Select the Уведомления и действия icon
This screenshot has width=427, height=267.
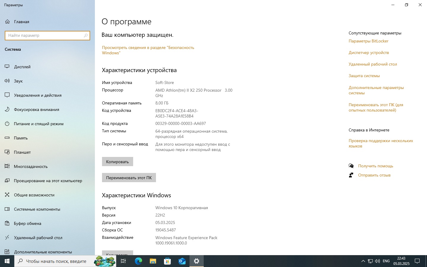coord(7,95)
